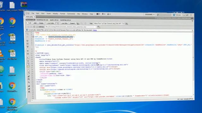Open the mail_content file on desktop
202x113 pixels.
tap(12, 6)
